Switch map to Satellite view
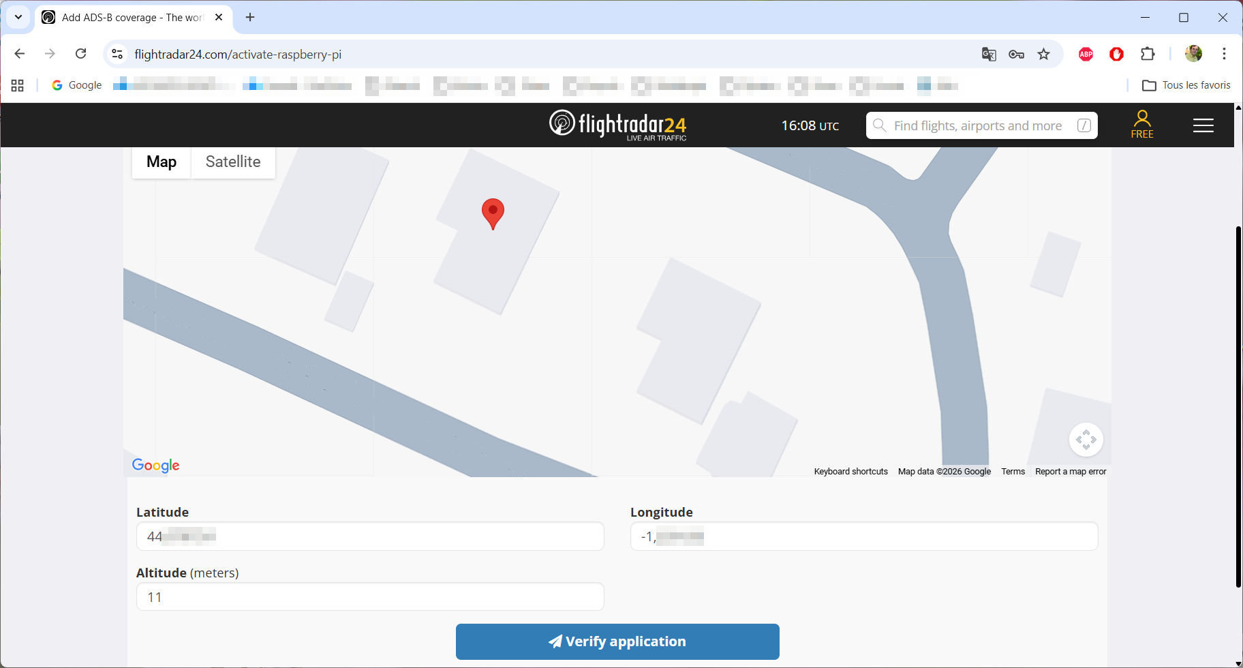1243x668 pixels. pyautogui.click(x=233, y=162)
